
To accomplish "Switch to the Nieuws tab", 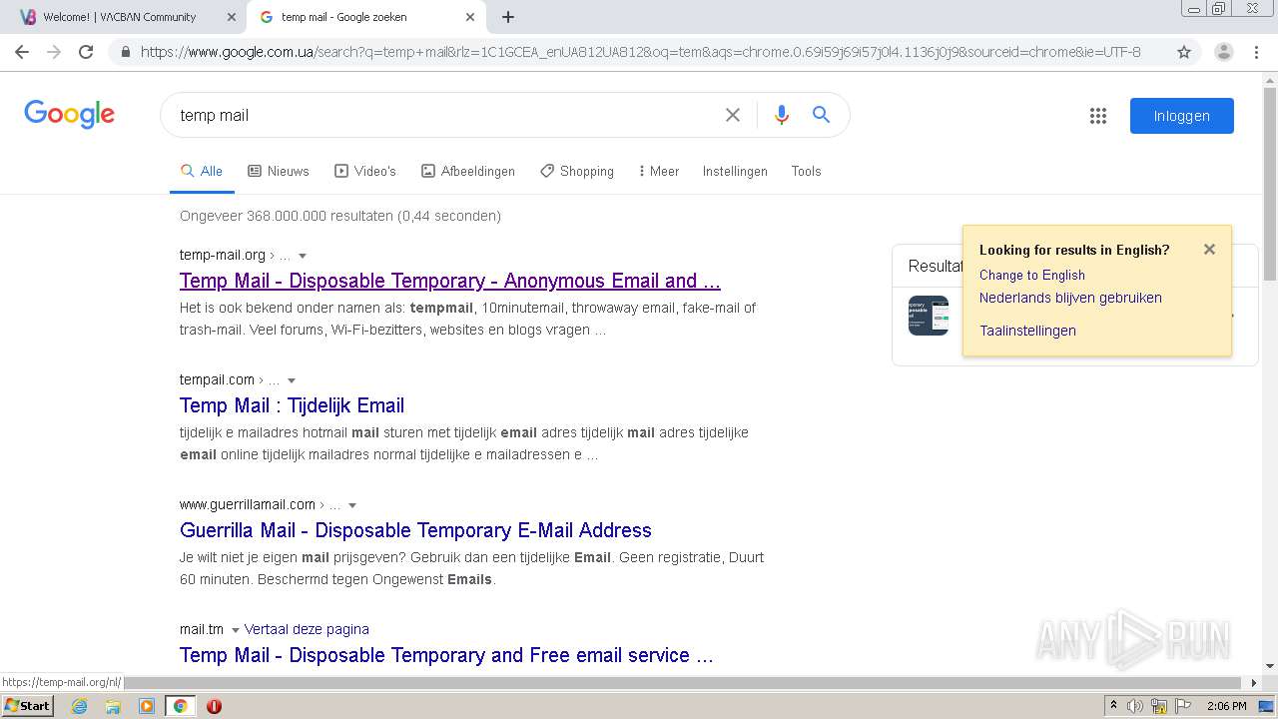I will pos(279,171).
